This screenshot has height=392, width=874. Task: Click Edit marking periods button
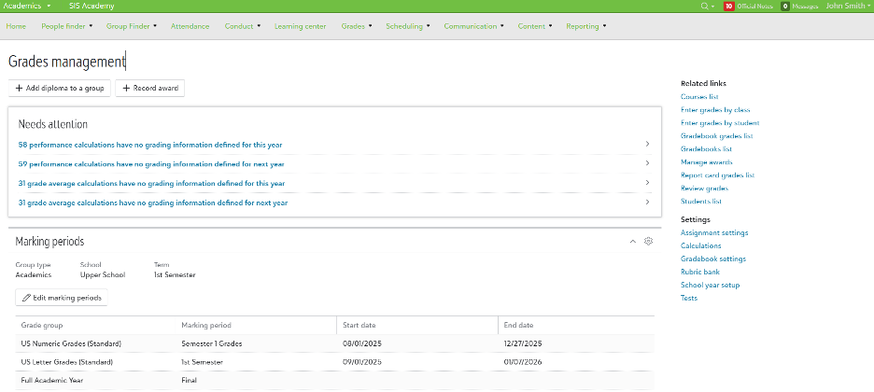click(62, 298)
